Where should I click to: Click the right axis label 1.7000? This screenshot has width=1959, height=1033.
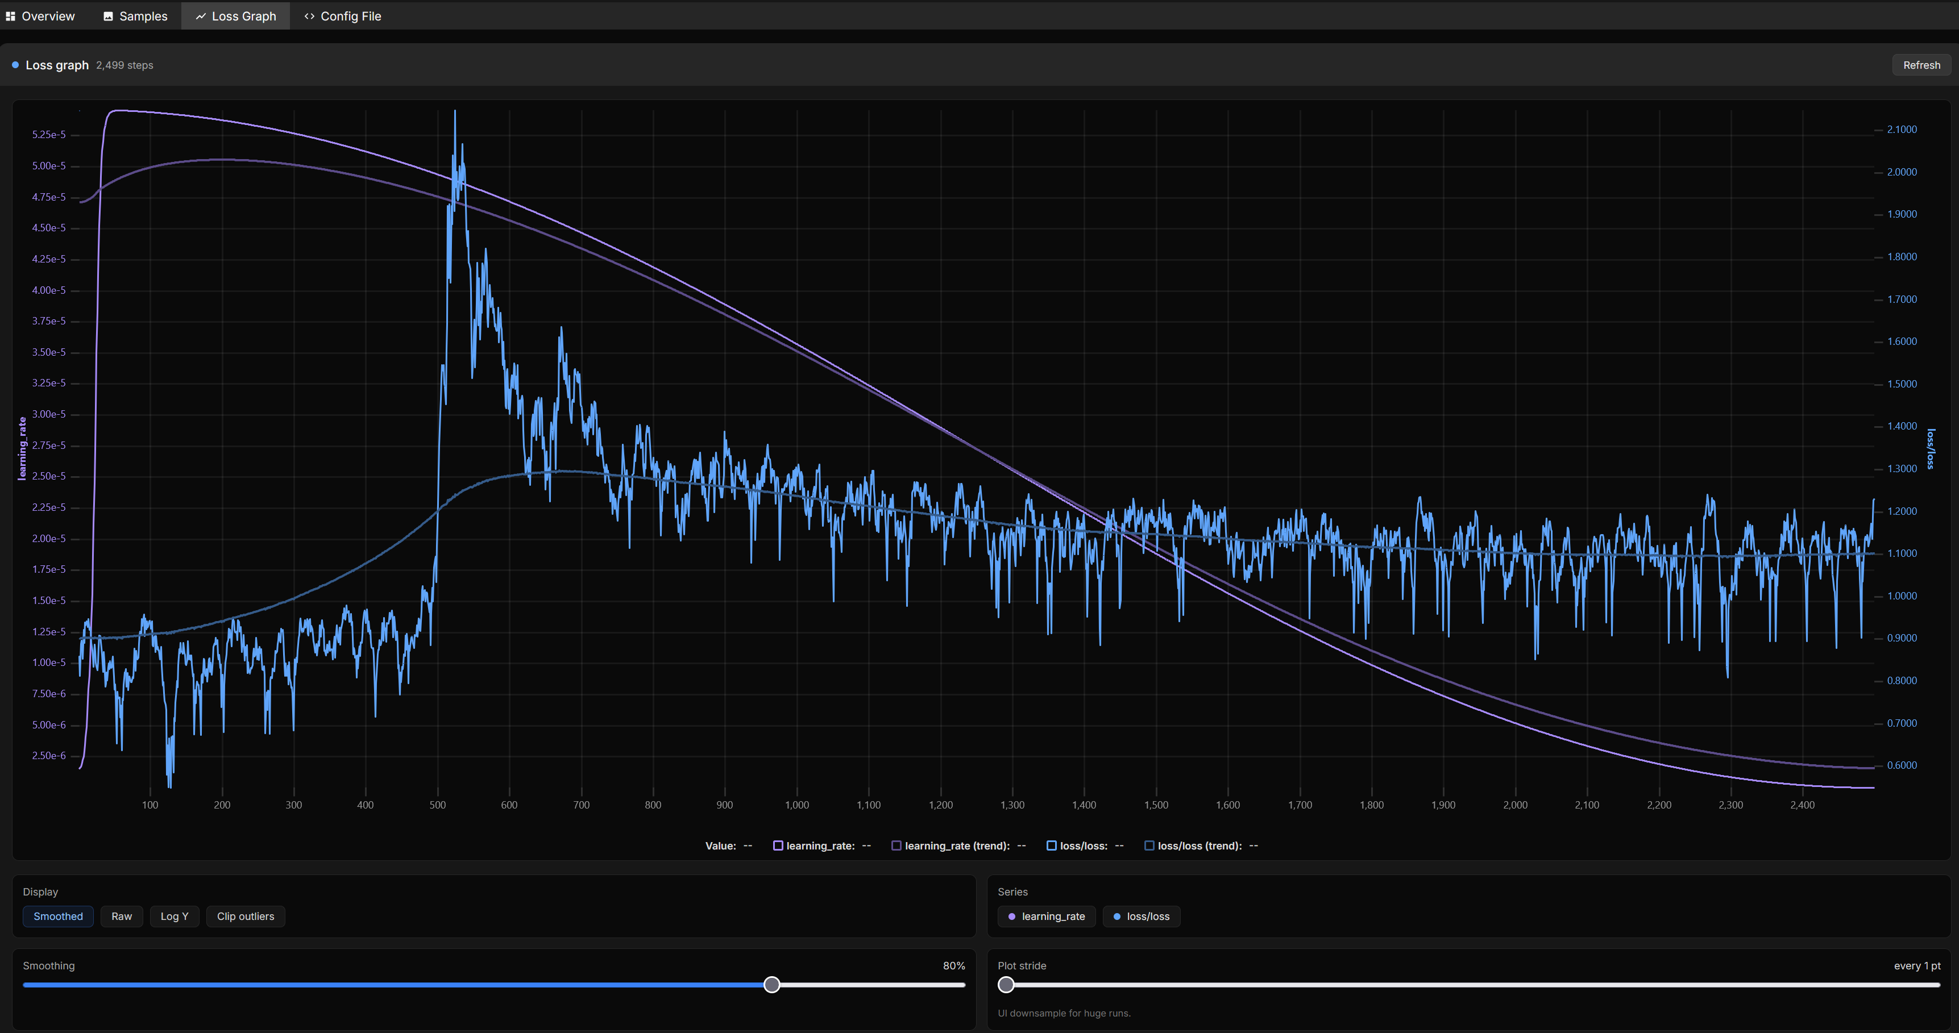click(x=1901, y=299)
